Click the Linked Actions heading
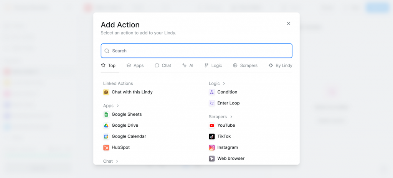Image resolution: width=393 pixels, height=178 pixels. (118, 83)
